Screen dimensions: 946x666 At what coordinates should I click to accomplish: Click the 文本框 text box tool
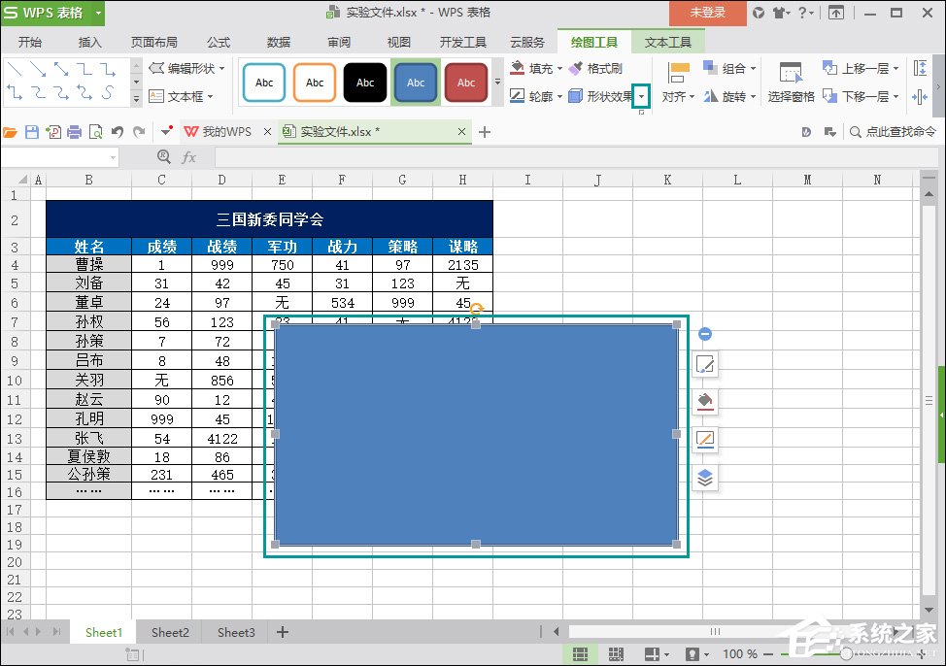(x=183, y=95)
